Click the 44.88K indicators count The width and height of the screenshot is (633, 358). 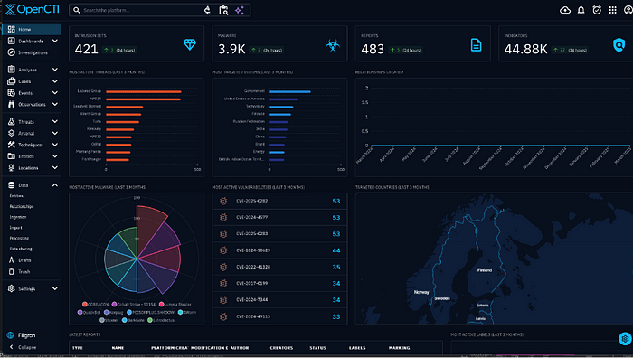[525, 49]
